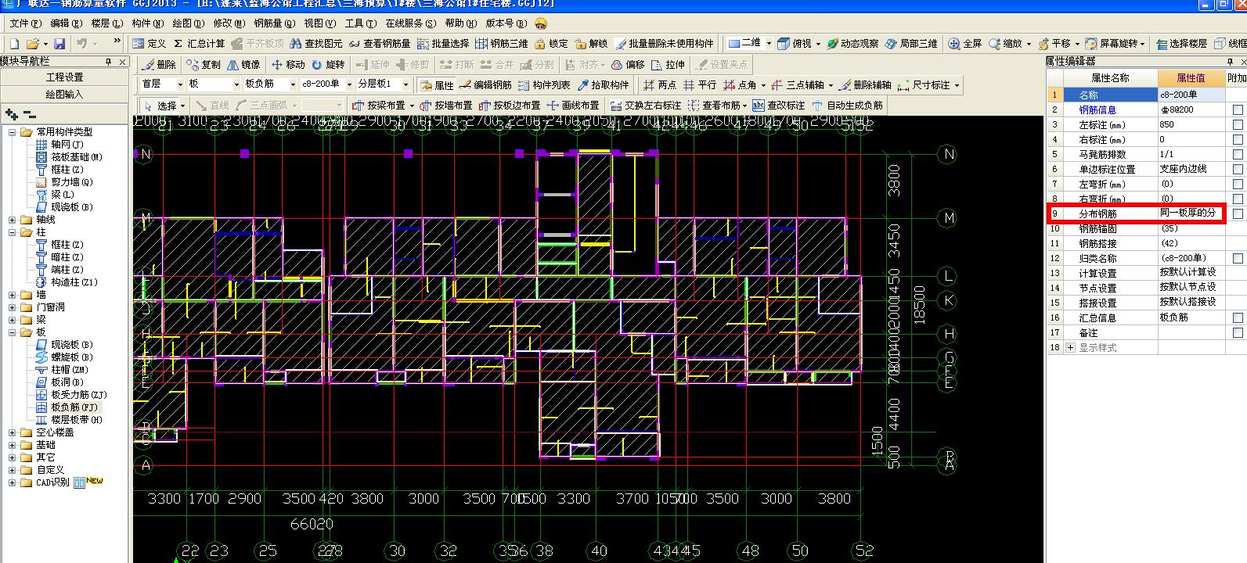Click 全屏 full-screen zoom tool
The image size is (1247, 563).
click(x=965, y=44)
